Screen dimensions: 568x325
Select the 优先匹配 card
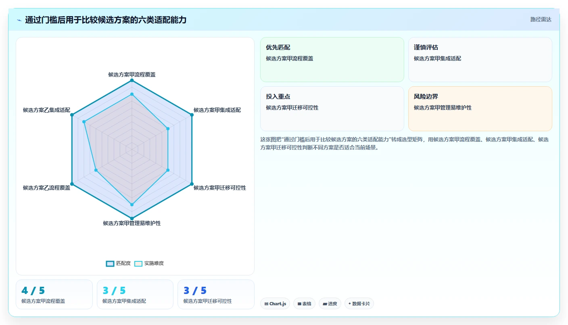(332, 60)
